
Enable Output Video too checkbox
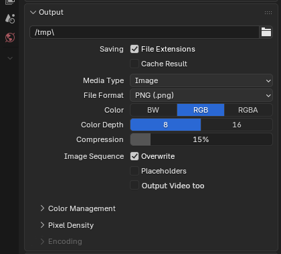pyautogui.click(x=134, y=186)
